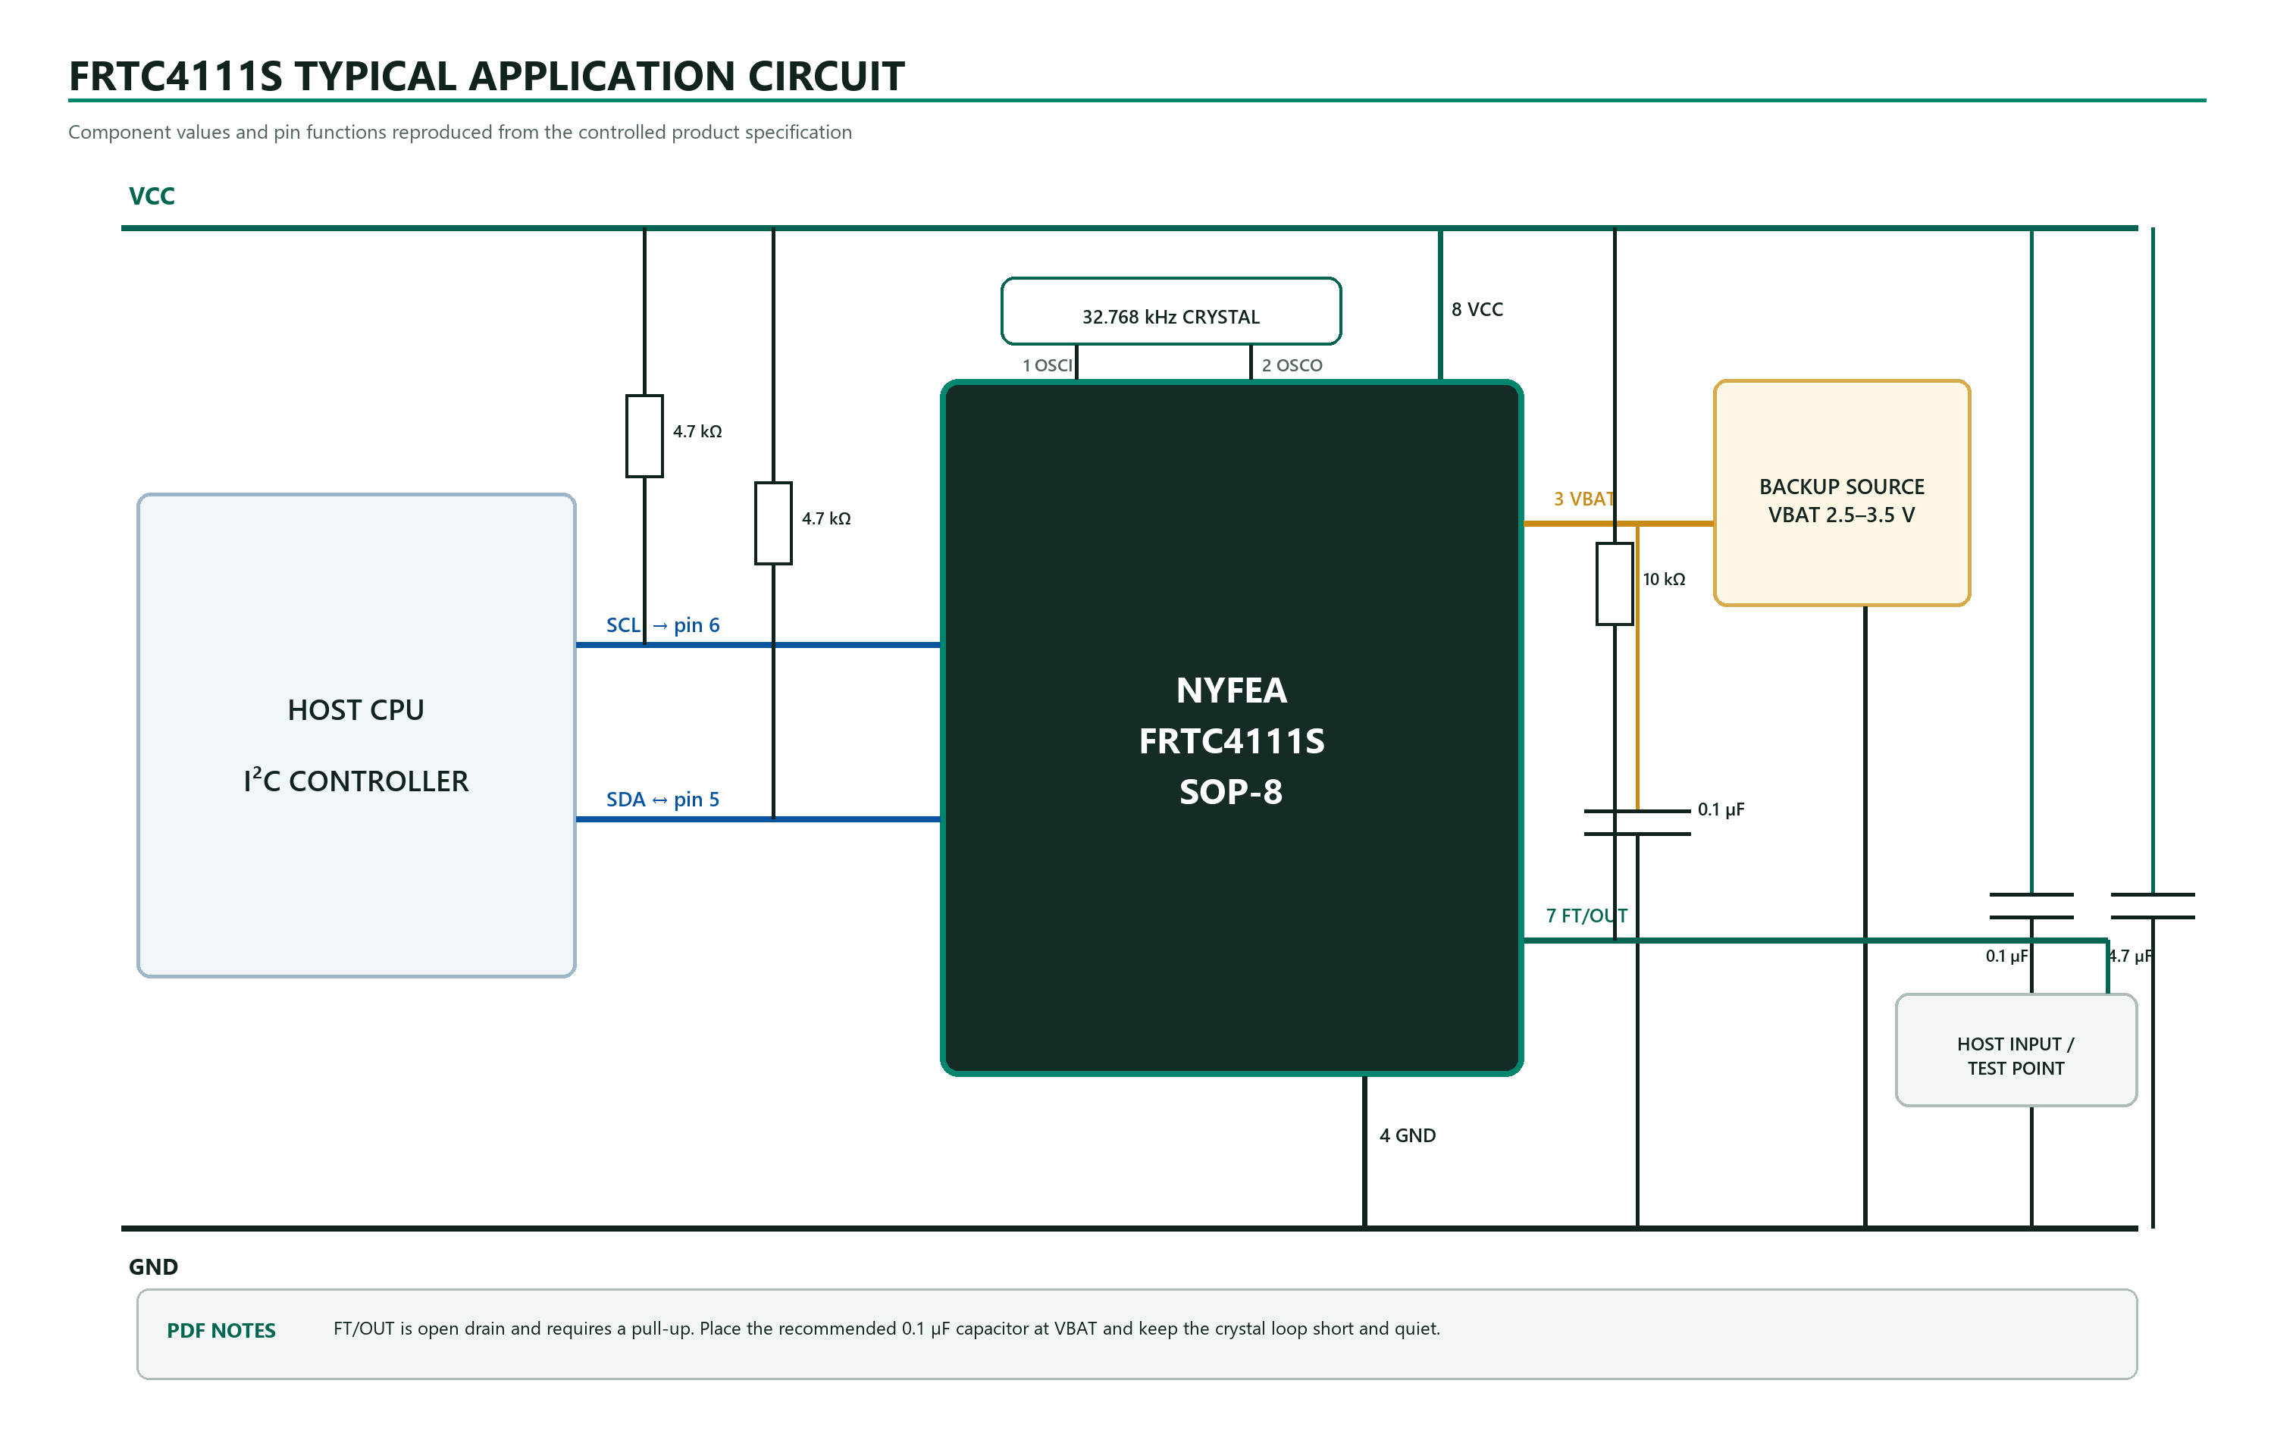Click the 0.1 µF label above test point
This screenshot has width=2274, height=1440.
pyautogui.click(x=2006, y=956)
